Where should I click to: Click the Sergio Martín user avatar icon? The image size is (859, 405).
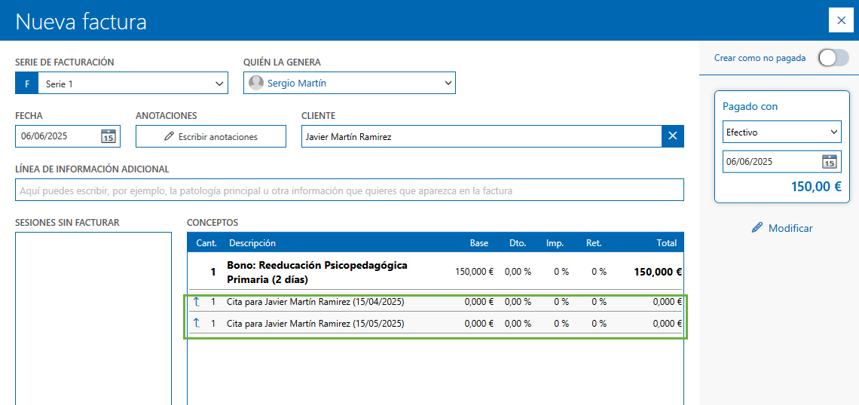point(256,84)
